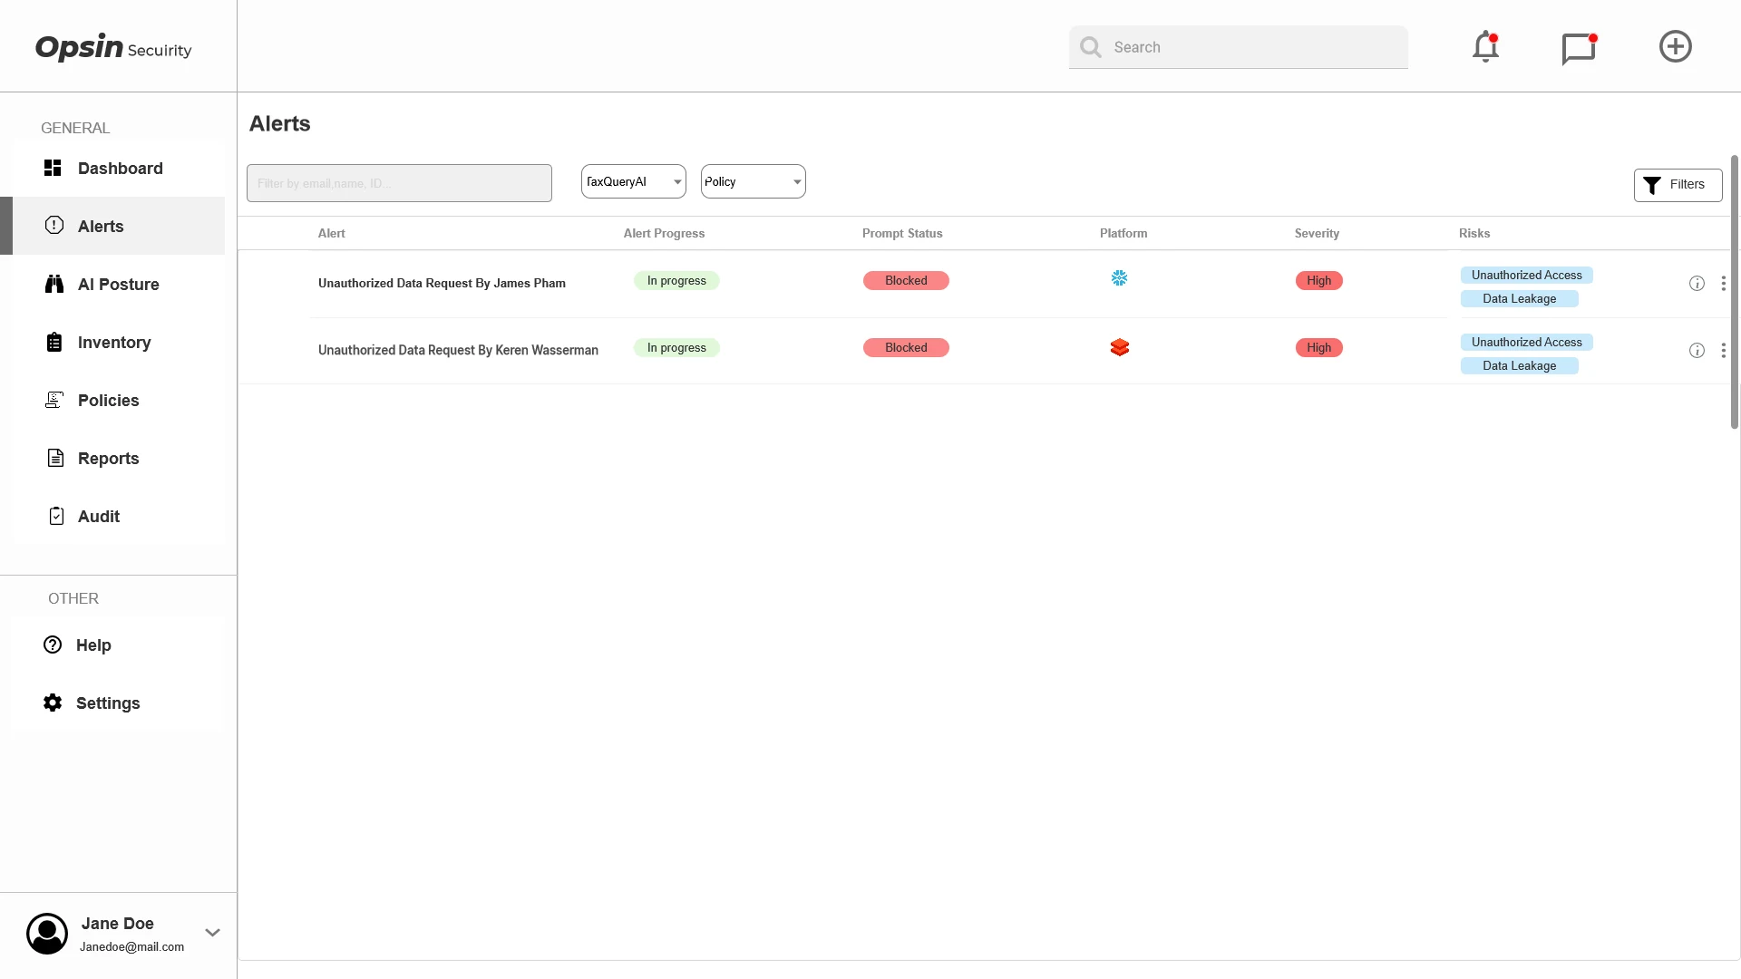The width and height of the screenshot is (1741, 979).
Task: Click the Settings gear icon
Action: point(53,703)
